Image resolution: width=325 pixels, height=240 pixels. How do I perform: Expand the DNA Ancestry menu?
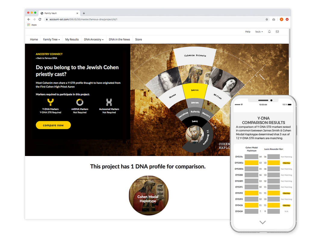[x=94, y=40]
